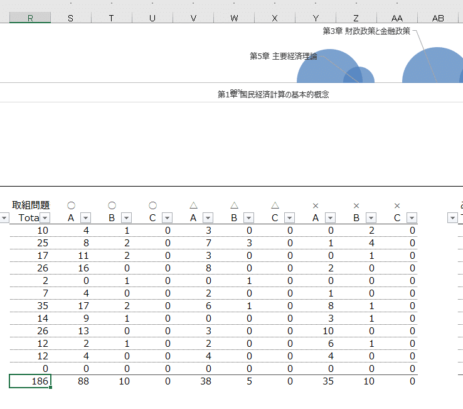The height and width of the screenshot is (409, 463).
Task: Open filter dropdown for △ C column
Action: point(289,218)
